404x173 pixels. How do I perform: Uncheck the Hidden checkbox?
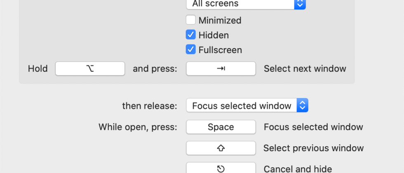[x=191, y=35]
